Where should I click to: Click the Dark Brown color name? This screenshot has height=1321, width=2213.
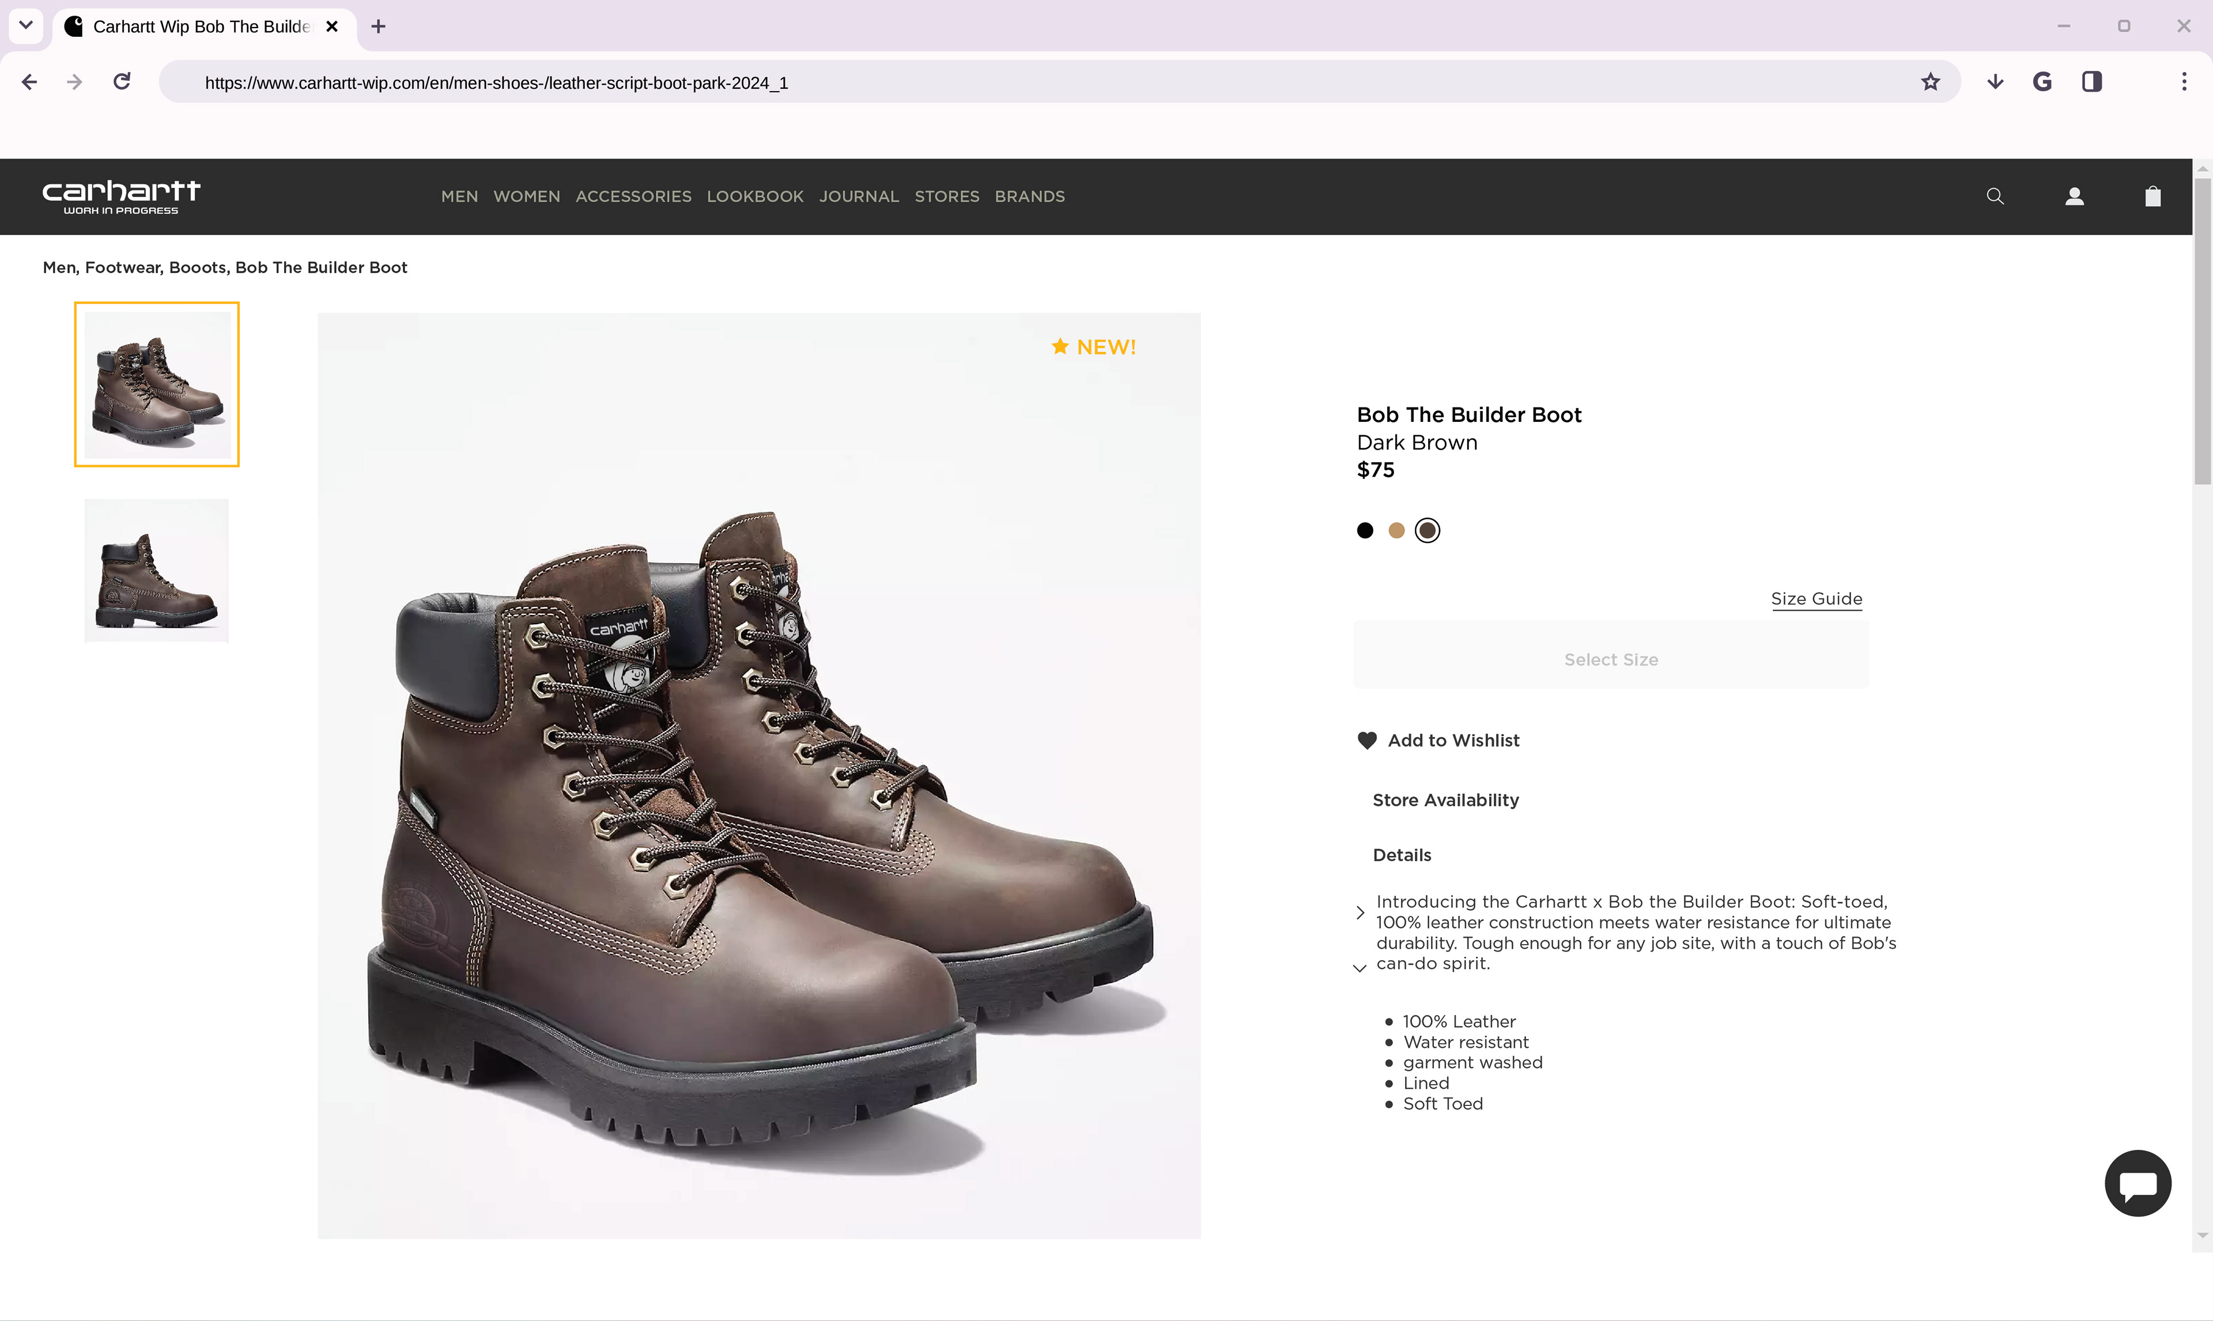coord(1418,443)
